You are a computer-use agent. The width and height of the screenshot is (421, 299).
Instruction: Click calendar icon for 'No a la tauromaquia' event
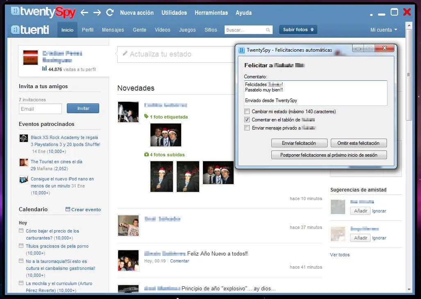point(21,260)
